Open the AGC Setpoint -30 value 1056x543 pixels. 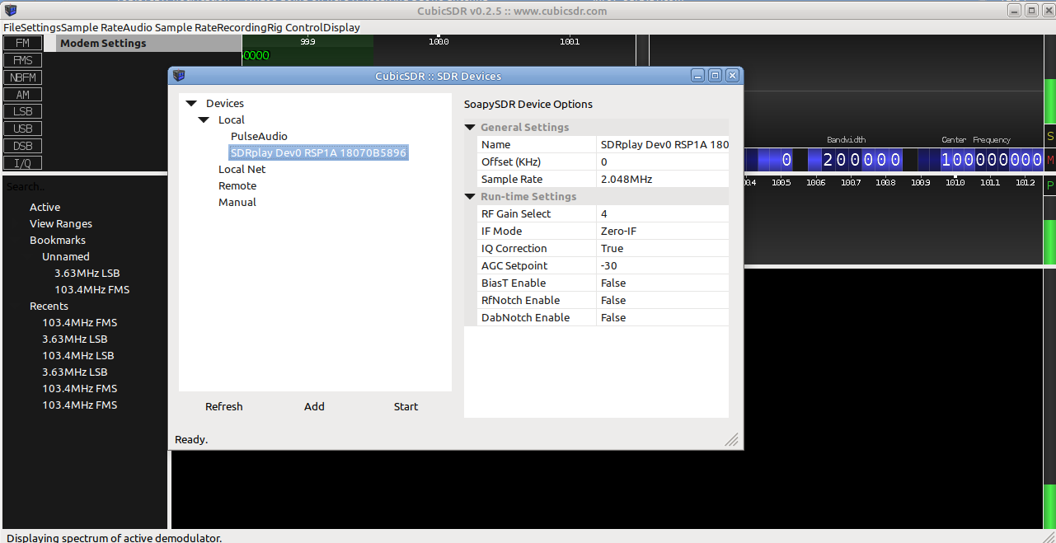point(663,265)
